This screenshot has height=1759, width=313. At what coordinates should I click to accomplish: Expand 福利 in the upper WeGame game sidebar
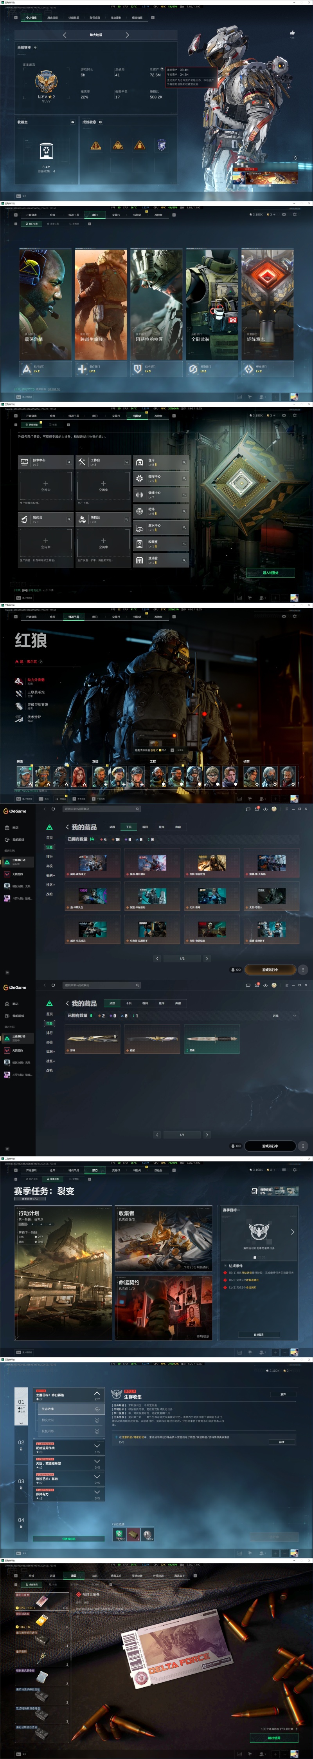pos(50,875)
